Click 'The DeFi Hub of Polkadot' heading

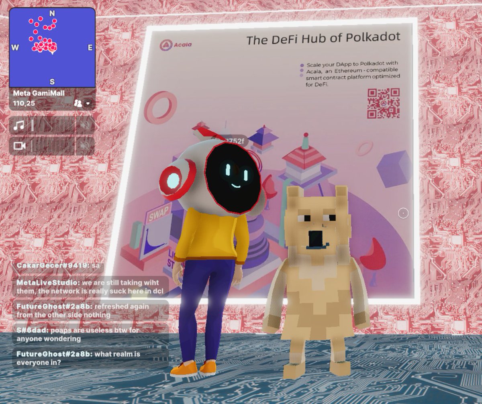pos(323,39)
